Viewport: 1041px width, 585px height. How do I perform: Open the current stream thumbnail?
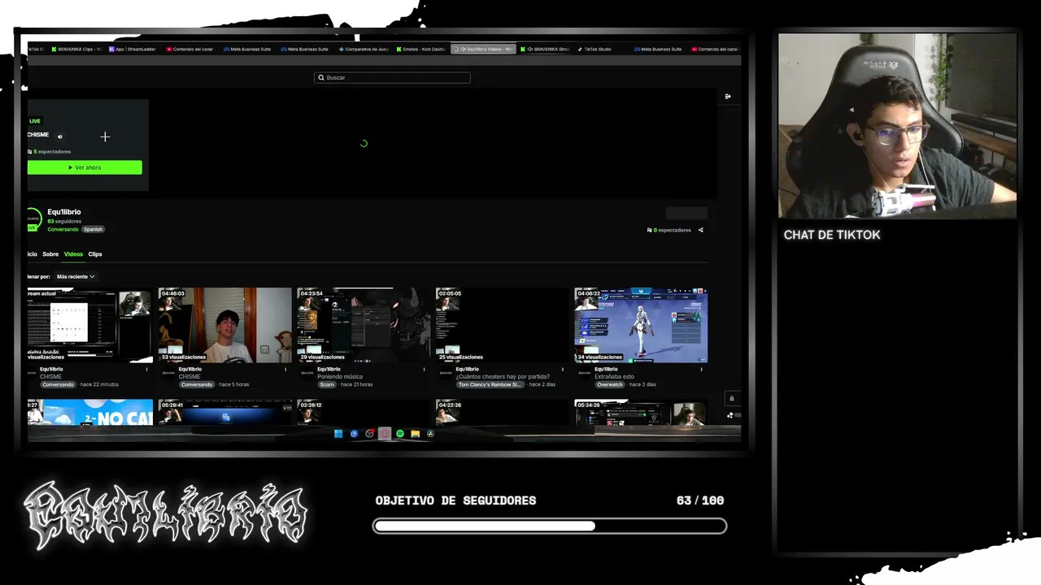[x=89, y=325]
